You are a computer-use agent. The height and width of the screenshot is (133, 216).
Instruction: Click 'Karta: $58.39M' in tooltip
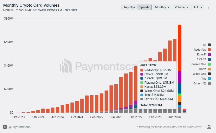pyautogui.click(x=155, y=87)
